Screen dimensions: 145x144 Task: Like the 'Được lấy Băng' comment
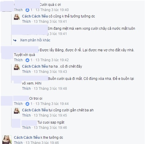pyautogui.click(x=18, y=60)
